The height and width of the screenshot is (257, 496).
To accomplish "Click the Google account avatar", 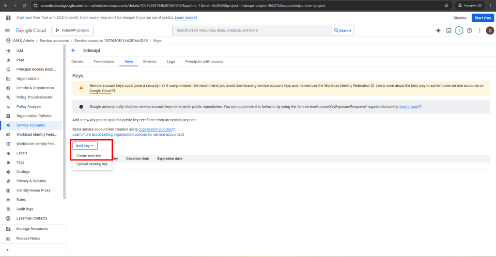I will (490, 31).
